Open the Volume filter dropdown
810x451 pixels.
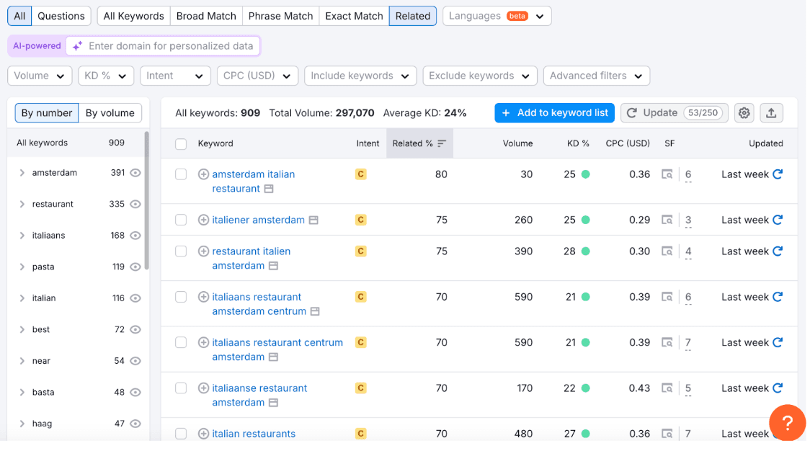click(39, 76)
